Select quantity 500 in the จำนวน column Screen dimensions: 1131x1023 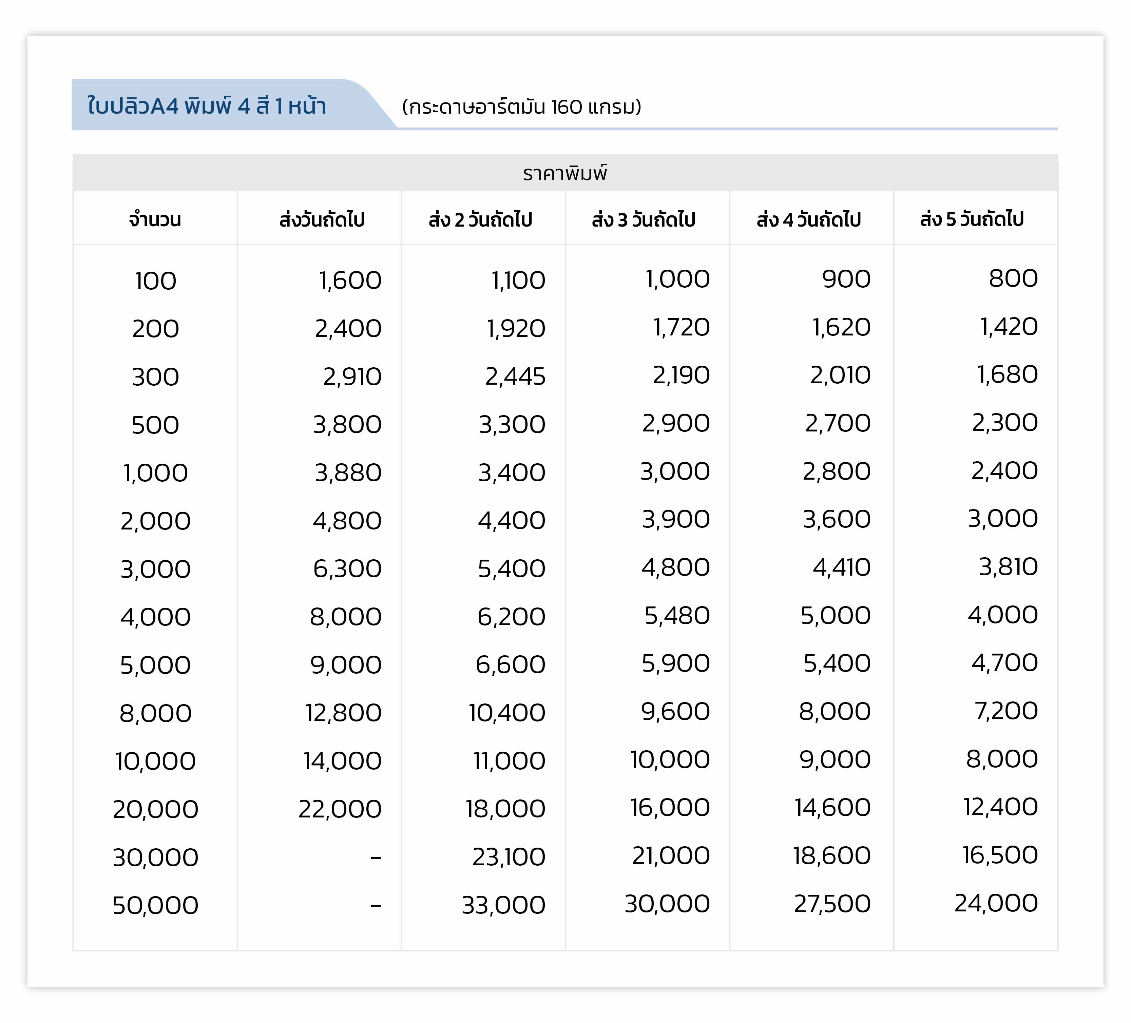pyautogui.click(x=155, y=425)
